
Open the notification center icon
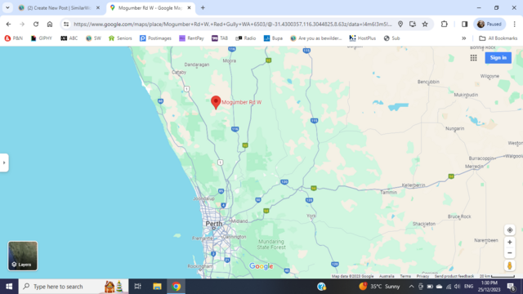(511, 287)
